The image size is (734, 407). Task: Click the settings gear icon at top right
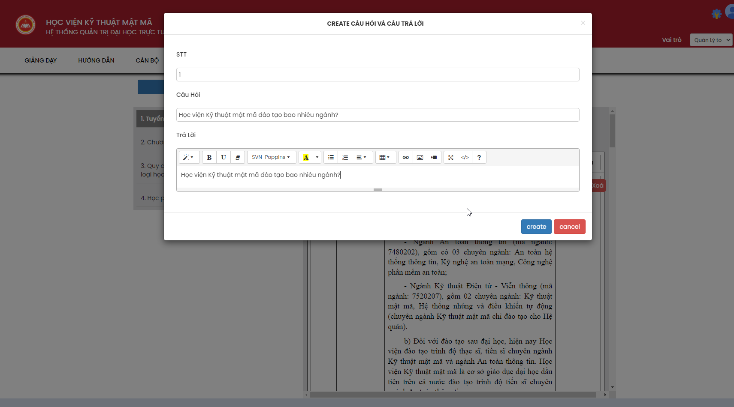tap(716, 14)
